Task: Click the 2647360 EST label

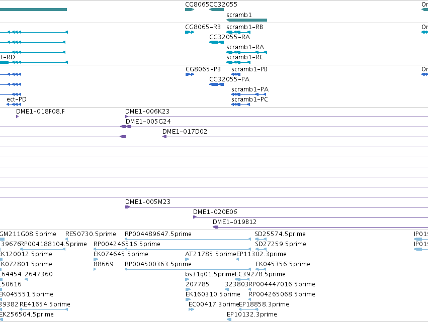Action: pyautogui.click(x=39, y=275)
